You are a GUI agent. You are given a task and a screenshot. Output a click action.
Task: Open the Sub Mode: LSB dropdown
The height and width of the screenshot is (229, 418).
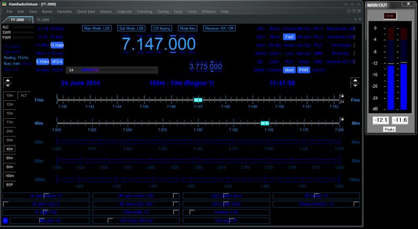[131, 28]
